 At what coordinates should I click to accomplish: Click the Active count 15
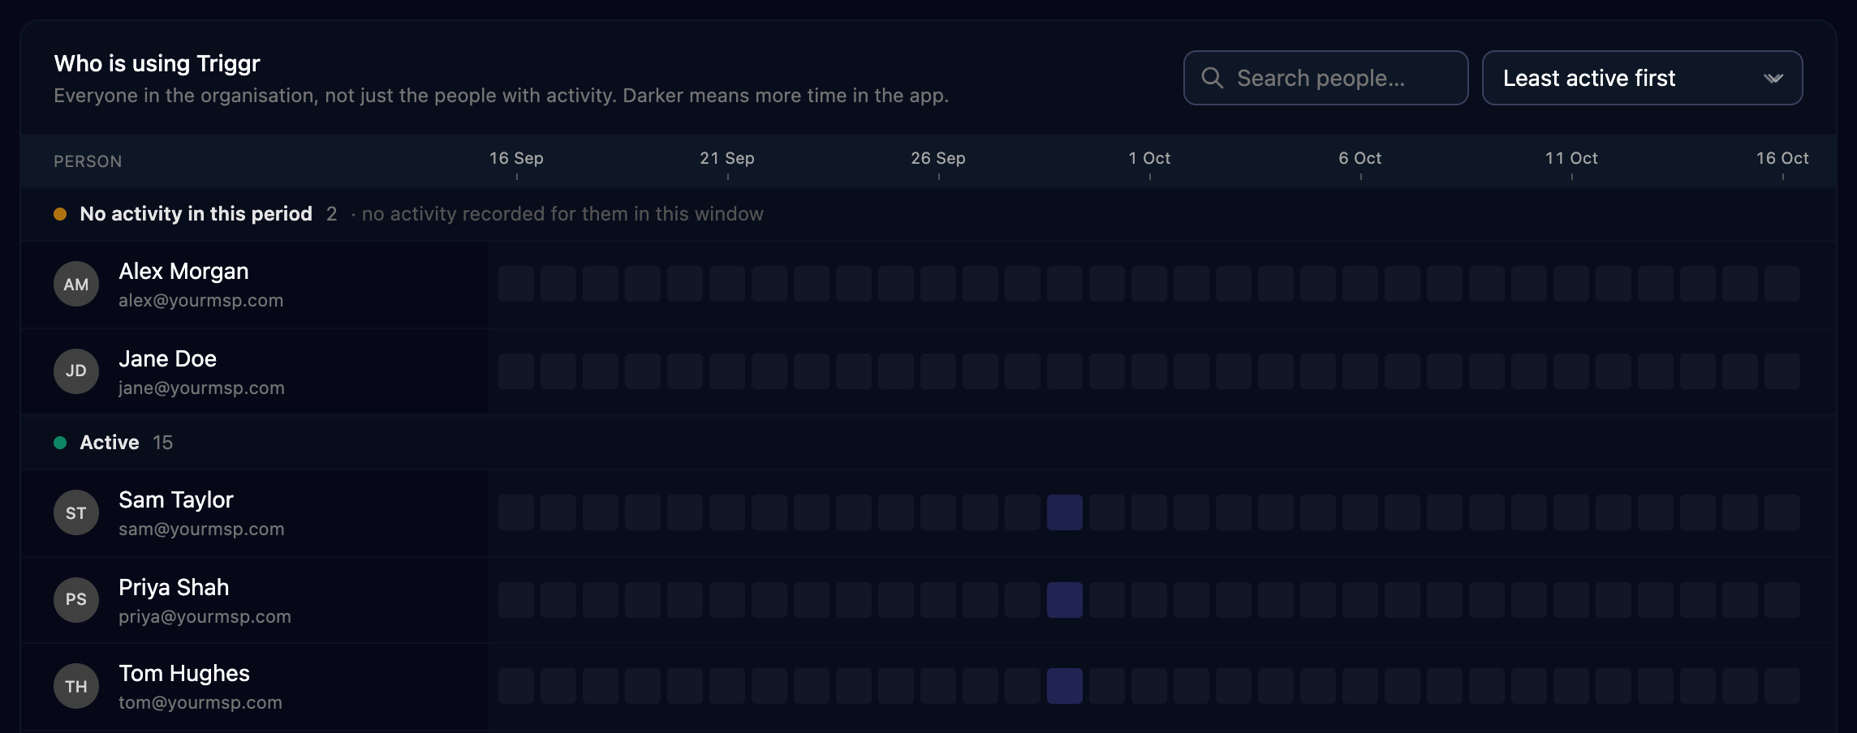162,443
